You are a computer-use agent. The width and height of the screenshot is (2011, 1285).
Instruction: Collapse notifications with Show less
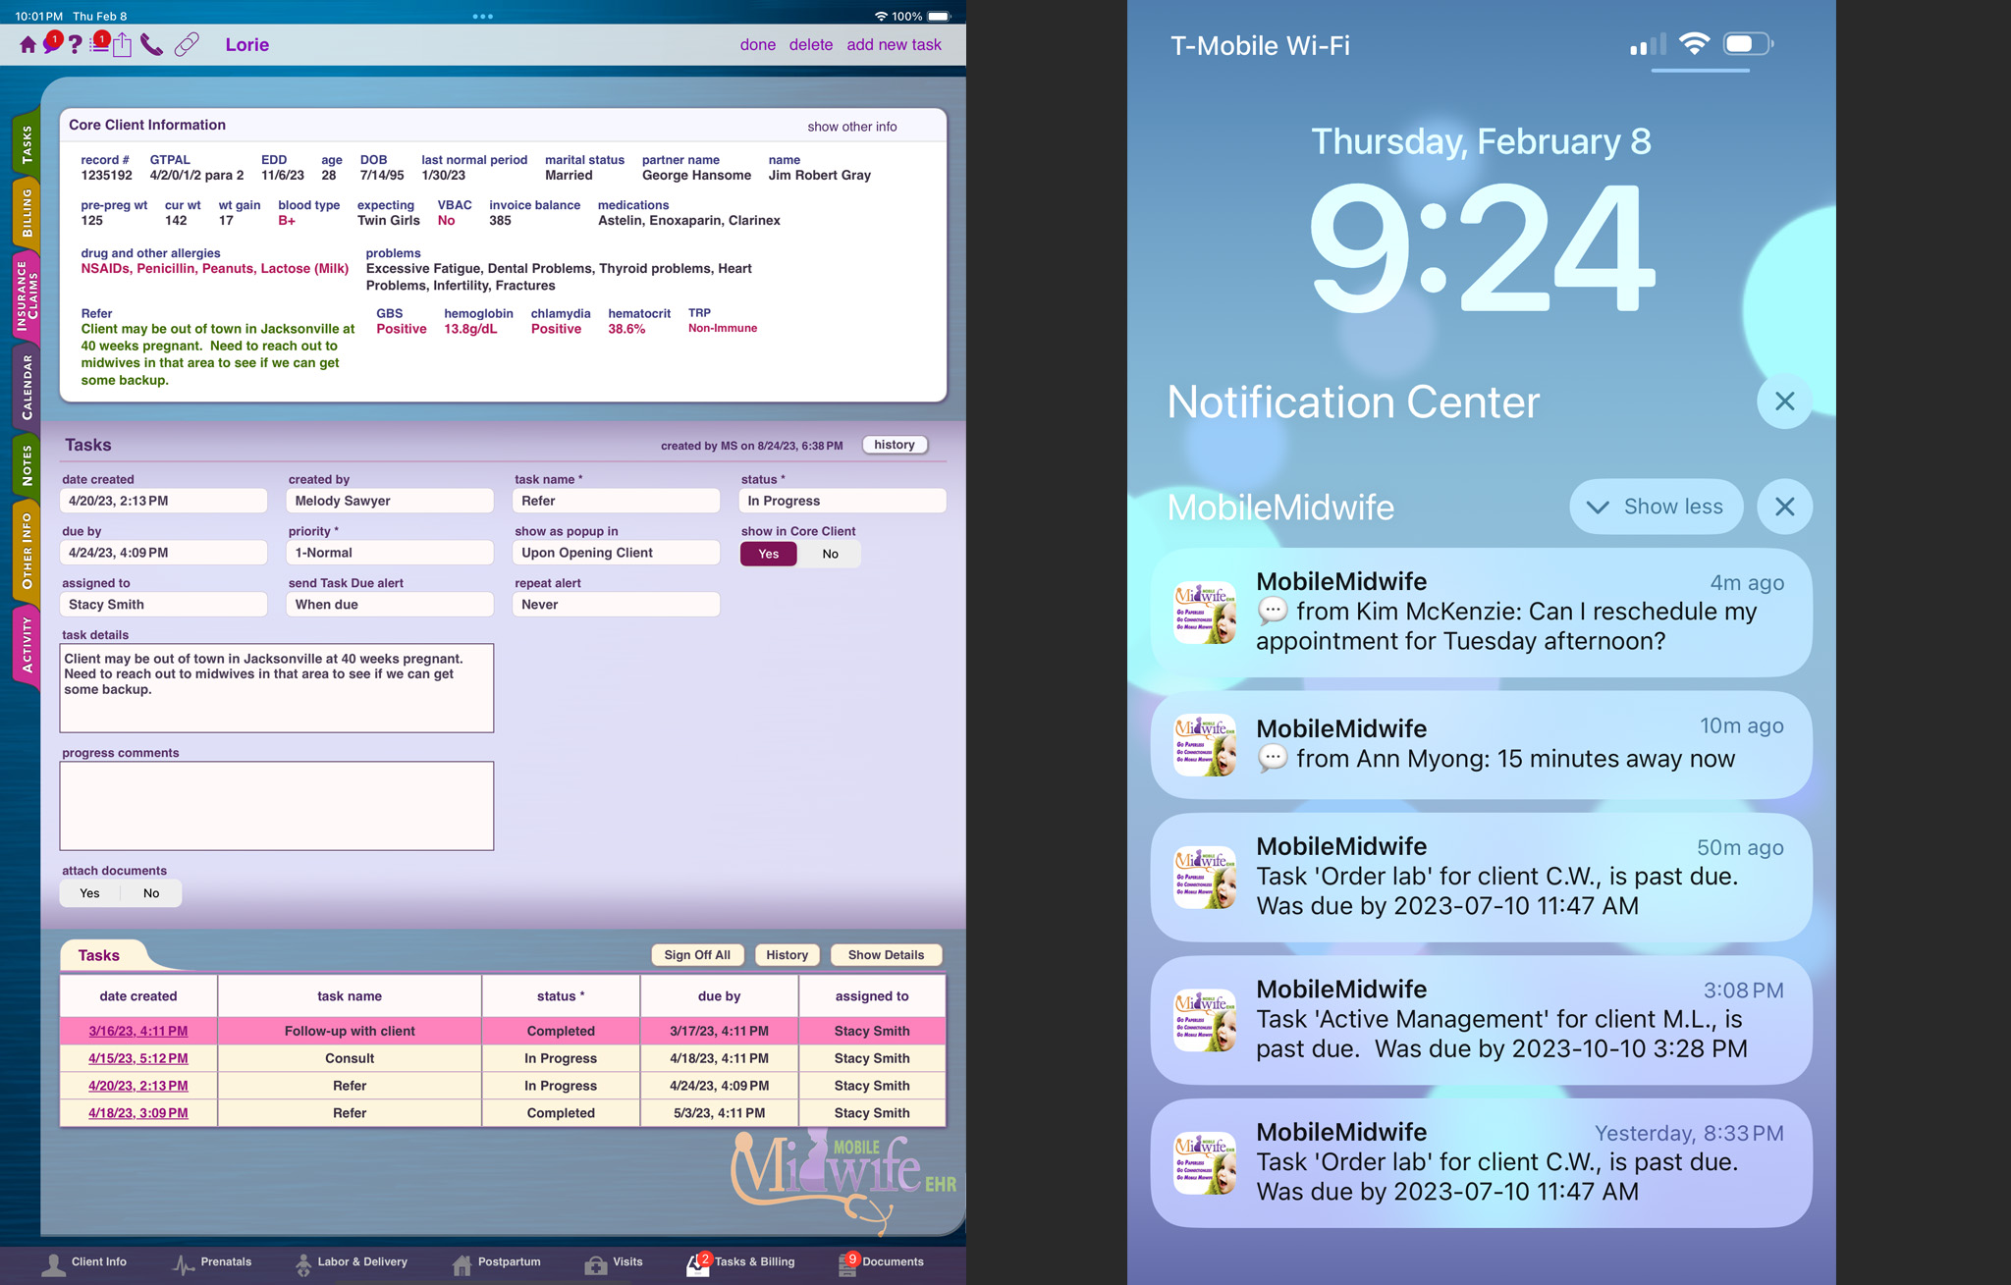1656,507
